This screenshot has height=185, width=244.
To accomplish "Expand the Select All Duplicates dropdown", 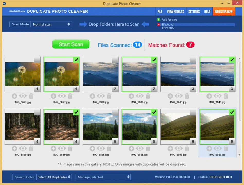I will pos(54,177).
